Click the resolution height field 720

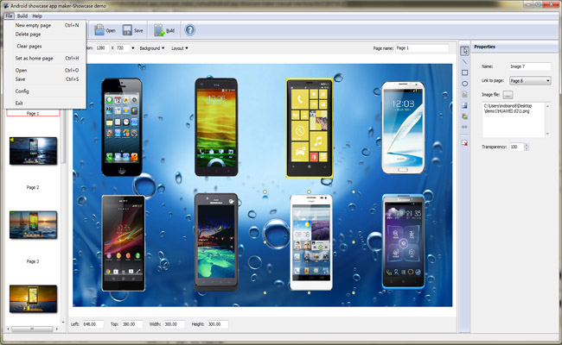122,48
